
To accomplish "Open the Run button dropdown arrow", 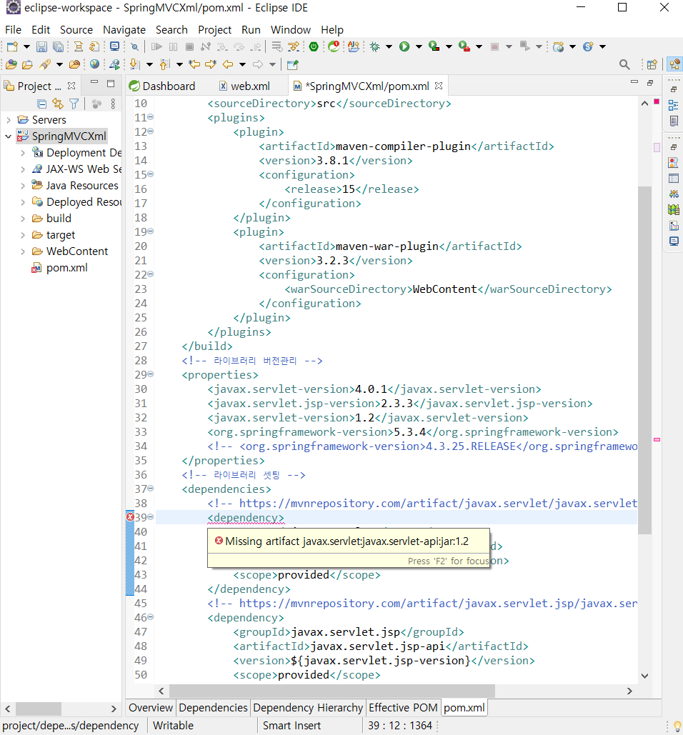I will pyautogui.click(x=418, y=47).
